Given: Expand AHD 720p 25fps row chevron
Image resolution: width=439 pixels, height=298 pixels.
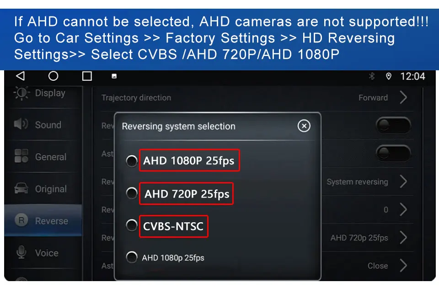Looking at the screenshot, I should [403, 237].
